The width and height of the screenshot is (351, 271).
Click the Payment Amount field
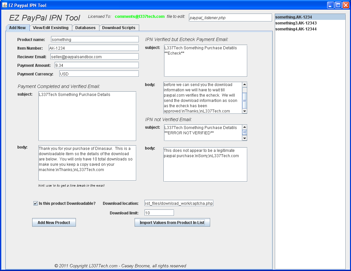(x=97, y=65)
